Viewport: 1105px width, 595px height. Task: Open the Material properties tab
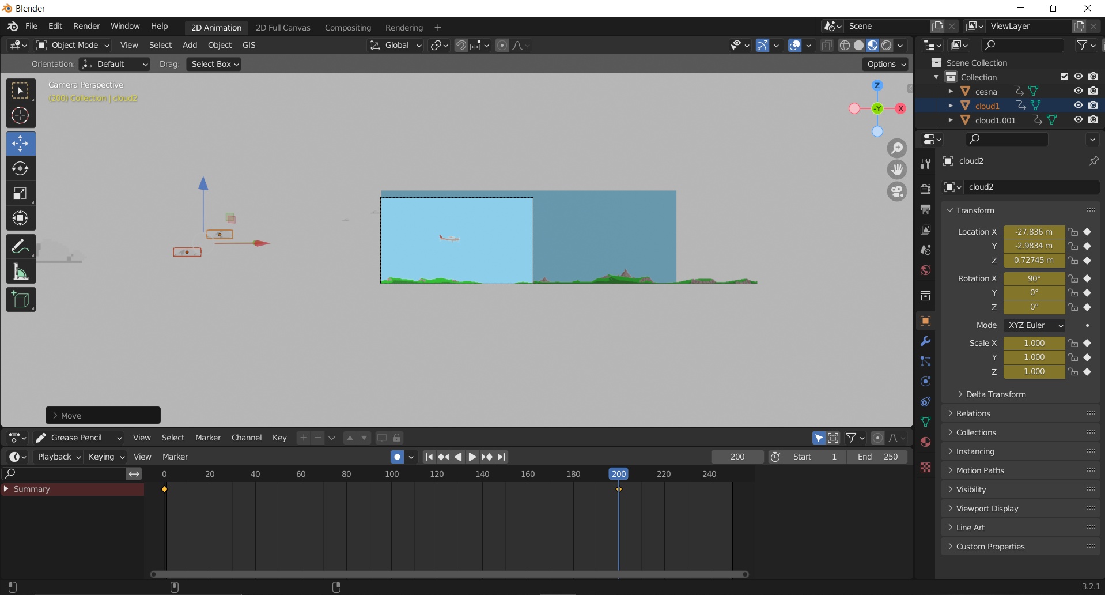(x=925, y=442)
